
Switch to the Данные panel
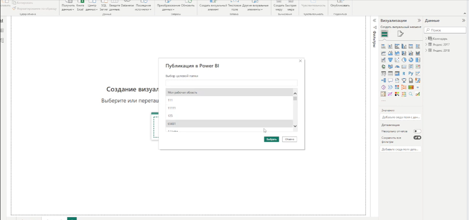pyautogui.click(x=433, y=21)
